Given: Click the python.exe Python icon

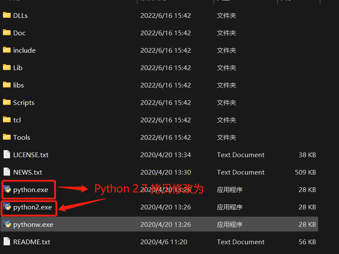Looking at the screenshot, I should 7,189.
